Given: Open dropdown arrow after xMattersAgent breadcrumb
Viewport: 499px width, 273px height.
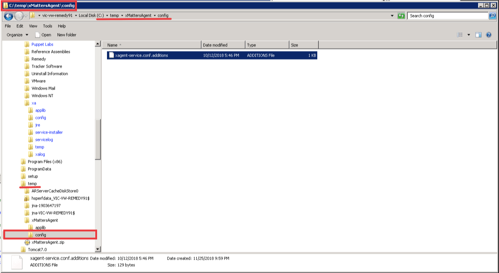Looking at the screenshot, I should pyautogui.click(x=155, y=16).
